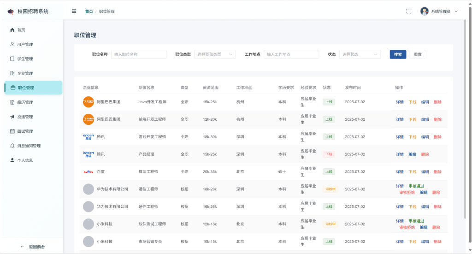Click 编辑 for 市场营销专员 position

[425, 242]
